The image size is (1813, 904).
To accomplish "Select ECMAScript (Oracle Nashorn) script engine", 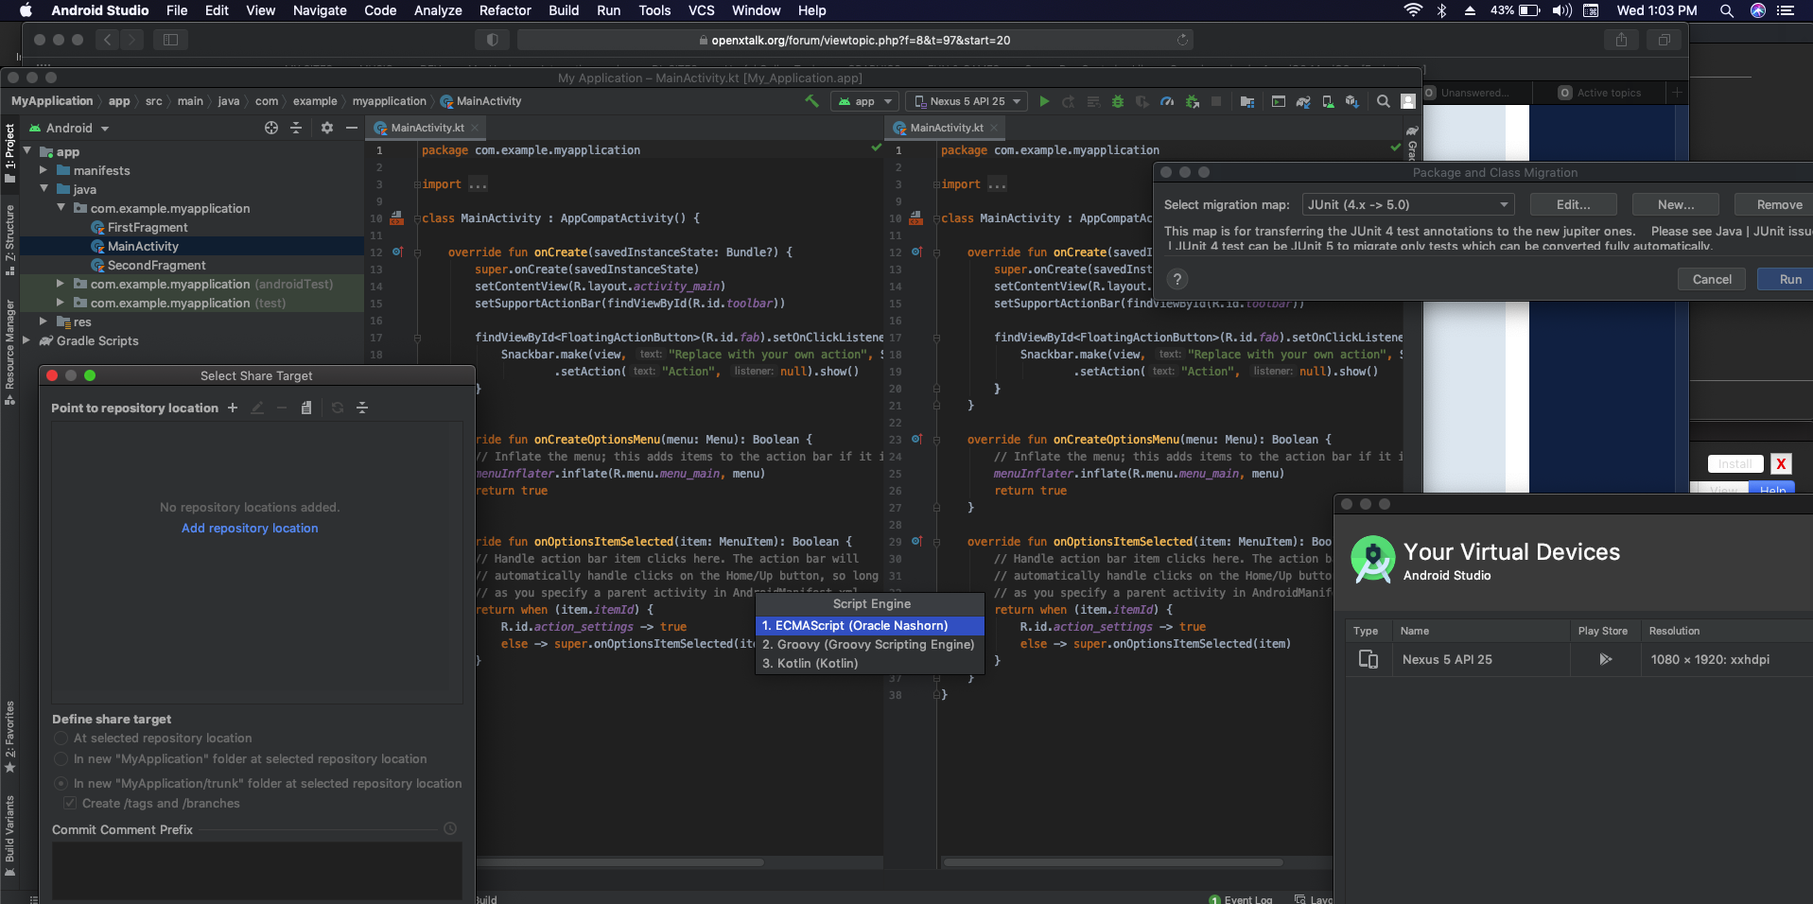I will coord(870,625).
